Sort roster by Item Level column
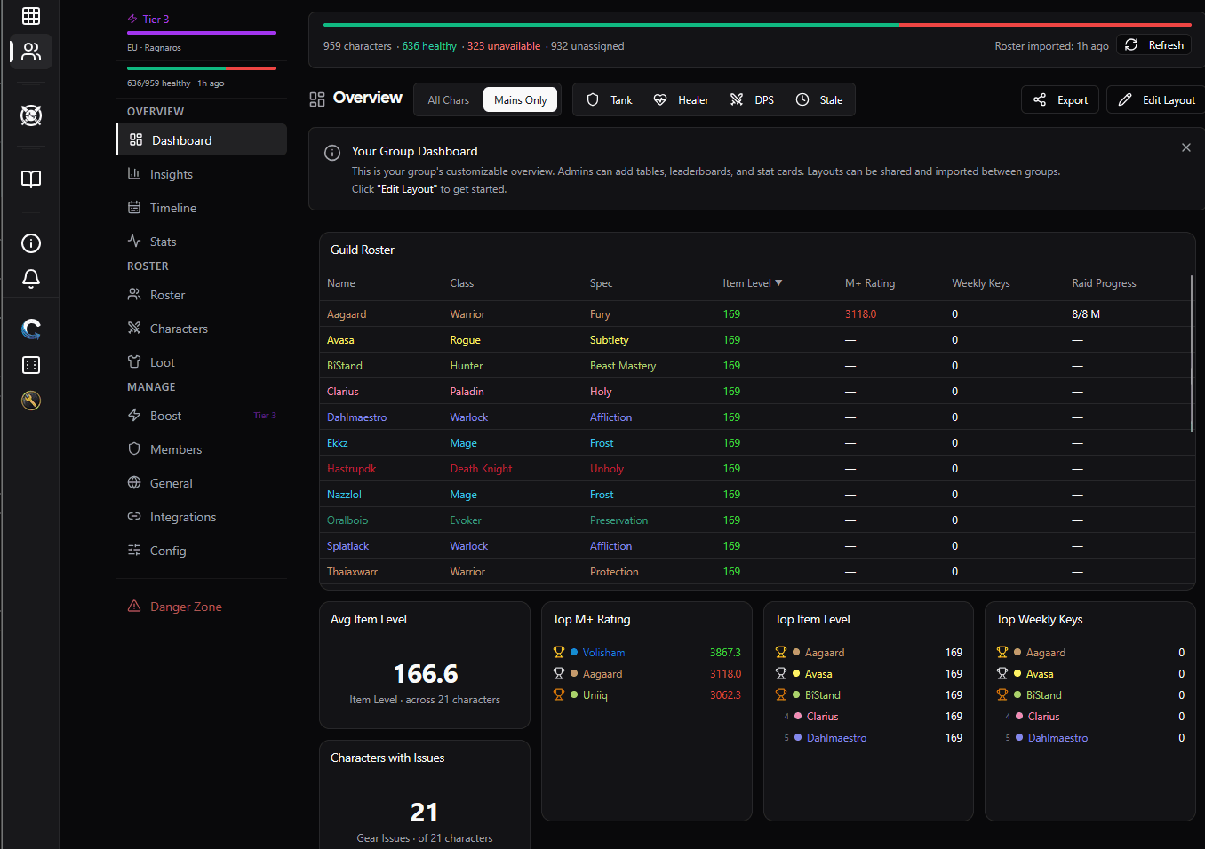 coord(752,282)
